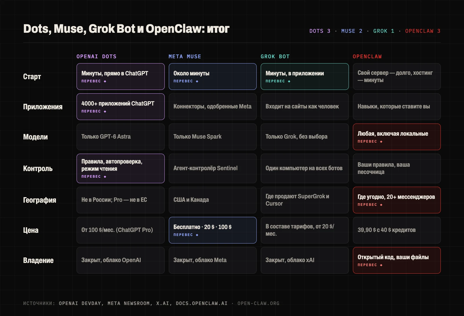Click 'Один компьютер на всех ботов' cell
This screenshot has width=464, height=316.
tap(304, 168)
